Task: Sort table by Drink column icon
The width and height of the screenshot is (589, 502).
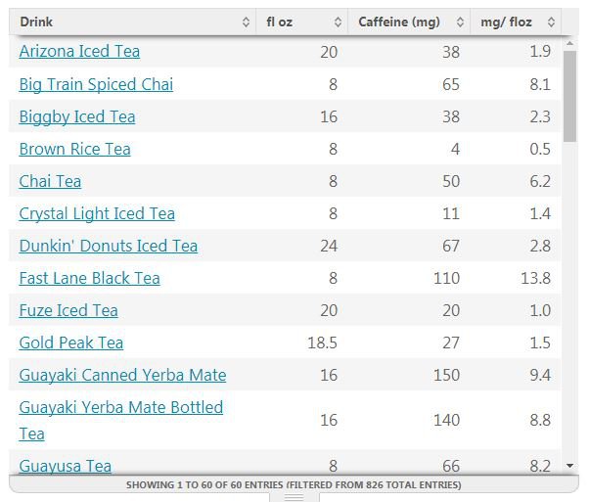Action: (x=245, y=23)
